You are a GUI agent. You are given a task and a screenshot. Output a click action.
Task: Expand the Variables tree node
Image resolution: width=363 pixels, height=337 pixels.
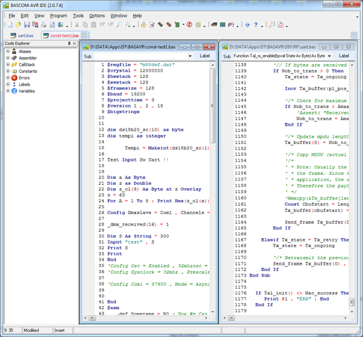8,91
